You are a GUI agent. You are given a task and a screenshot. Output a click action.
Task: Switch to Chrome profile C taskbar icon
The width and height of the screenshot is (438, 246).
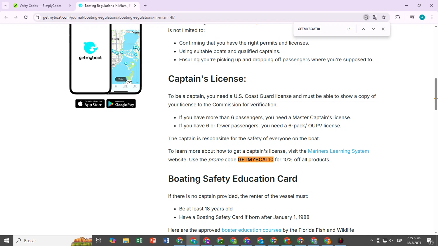click(314, 241)
